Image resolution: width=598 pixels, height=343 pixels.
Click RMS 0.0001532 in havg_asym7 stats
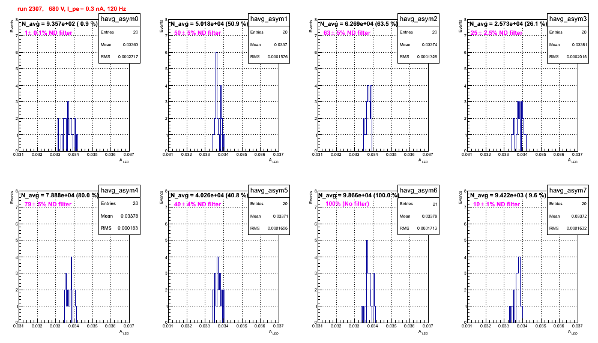(x=568, y=228)
